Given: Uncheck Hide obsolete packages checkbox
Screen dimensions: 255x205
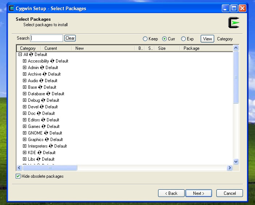Looking at the screenshot, I should (18, 176).
